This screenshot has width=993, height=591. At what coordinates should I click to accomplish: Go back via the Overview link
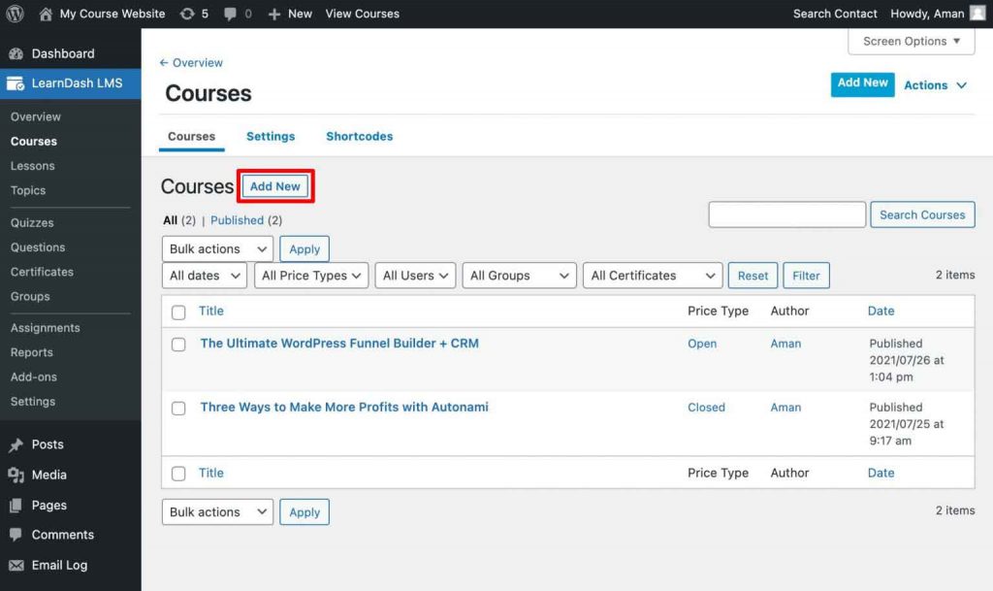tap(191, 63)
